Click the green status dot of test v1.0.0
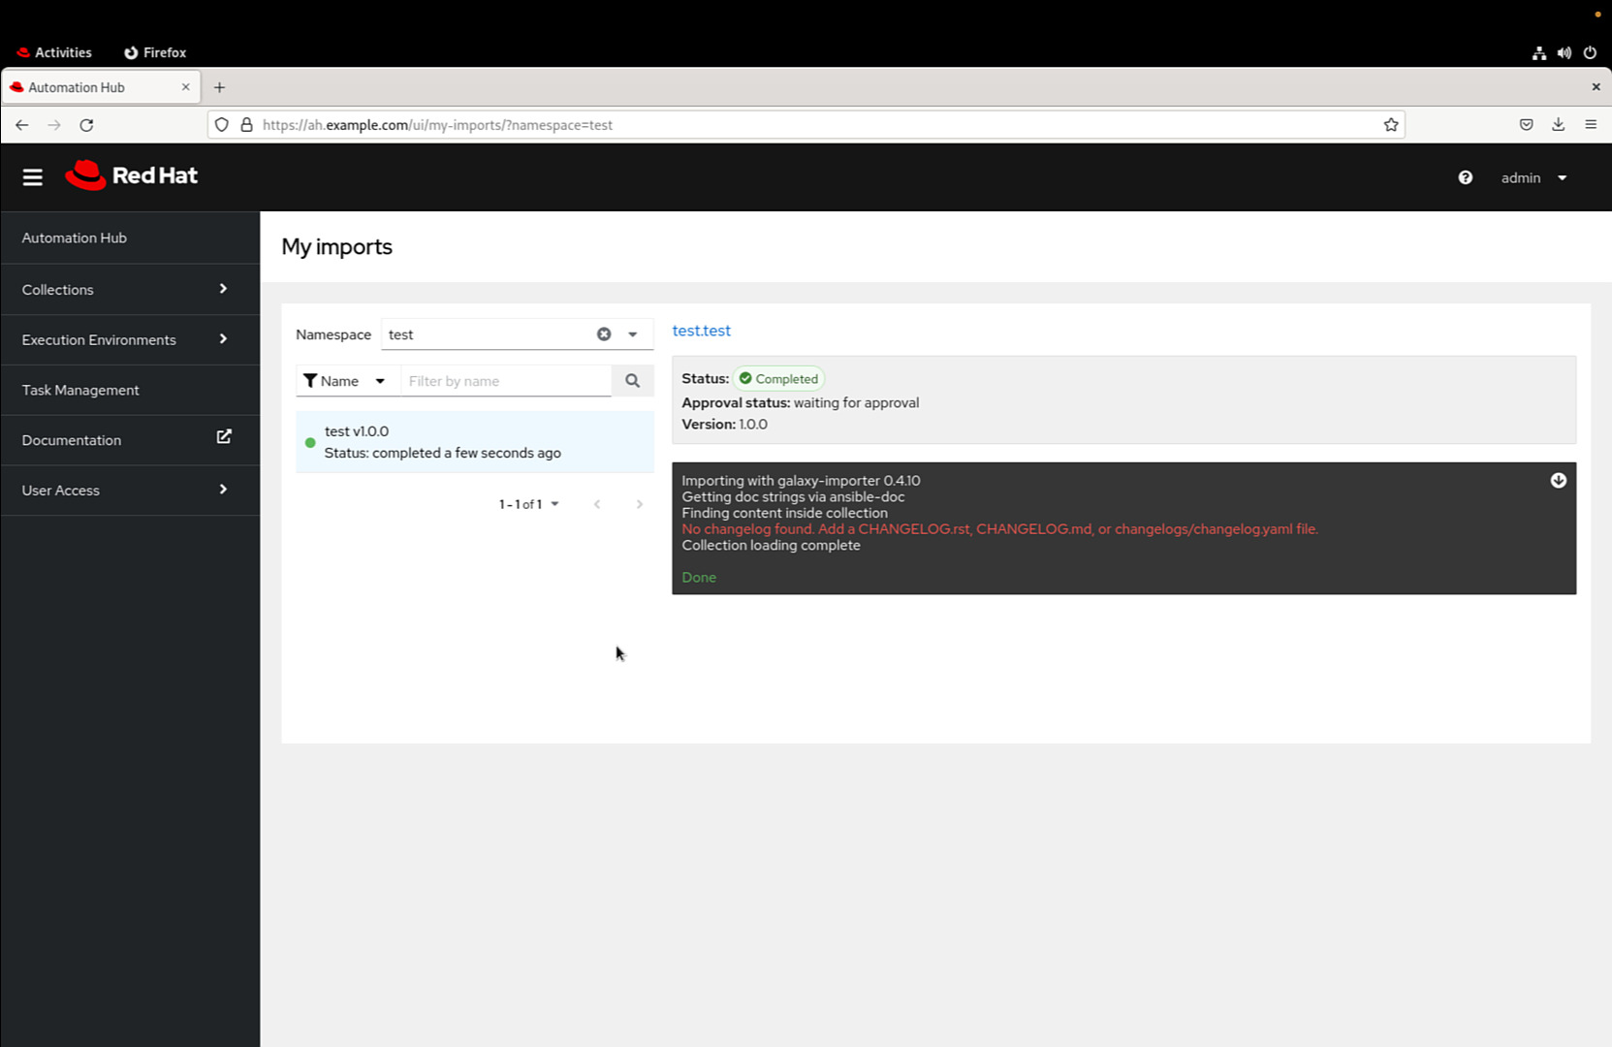Image resolution: width=1612 pixels, height=1047 pixels. 310,443
